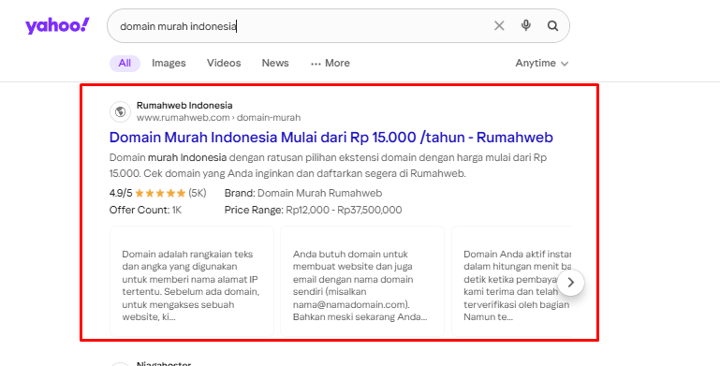Open the Domain Murah Indonesia Rumahweb result title

click(331, 138)
